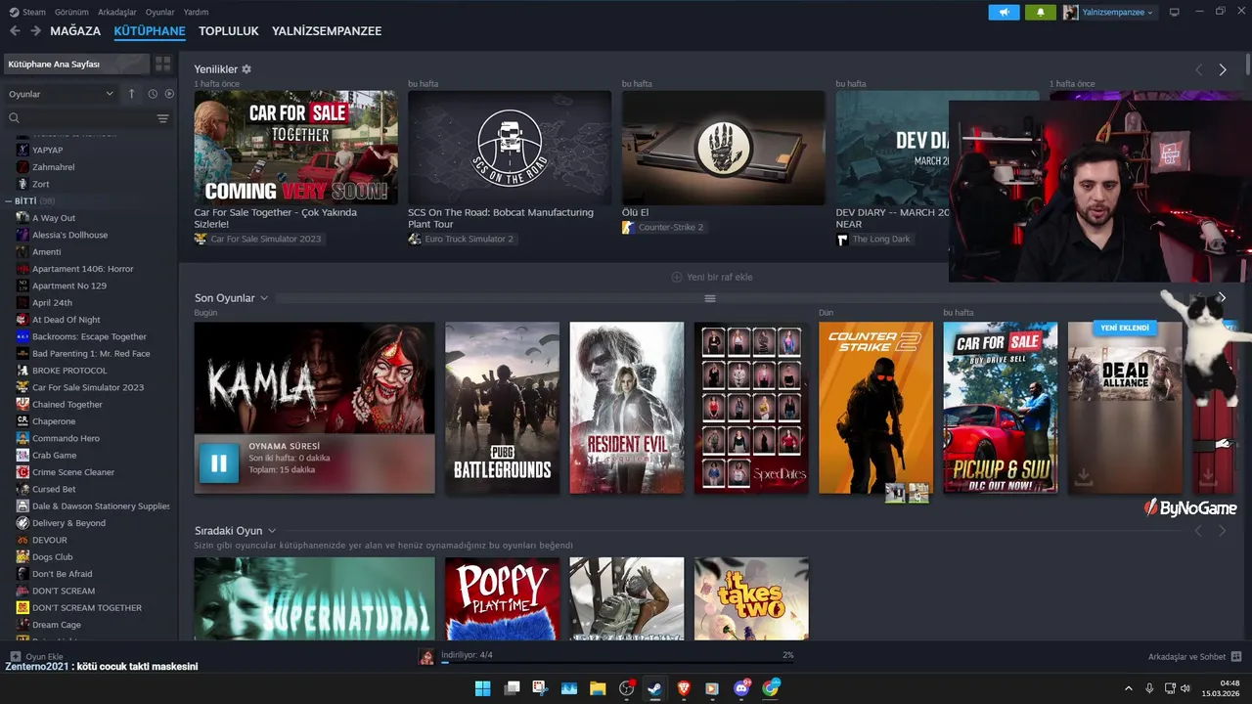Select KÜTÜPHANE tab
This screenshot has height=704, width=1252.
pos(150,31)
